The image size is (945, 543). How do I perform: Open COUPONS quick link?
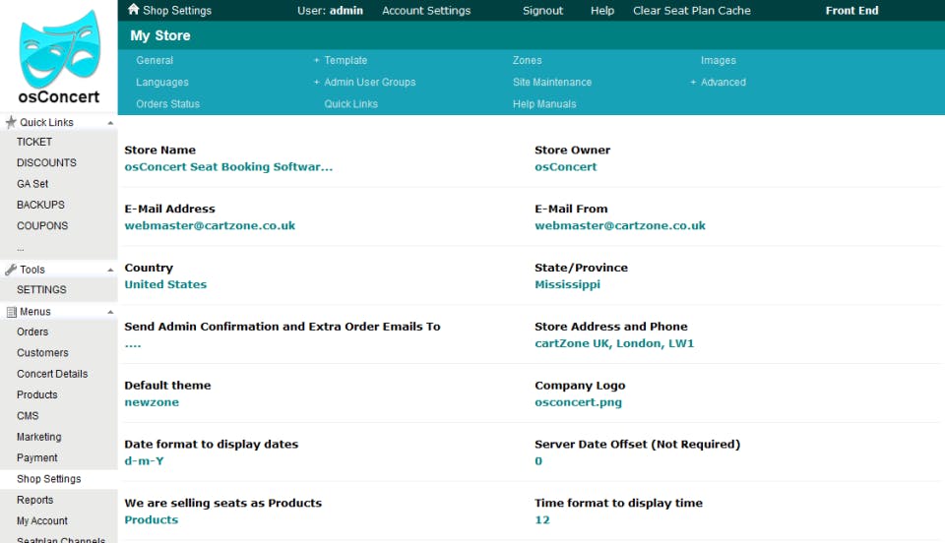pos(42,225)
